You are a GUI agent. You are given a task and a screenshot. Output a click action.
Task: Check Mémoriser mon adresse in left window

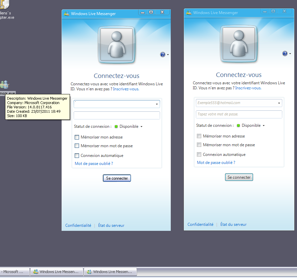point(77,137)
